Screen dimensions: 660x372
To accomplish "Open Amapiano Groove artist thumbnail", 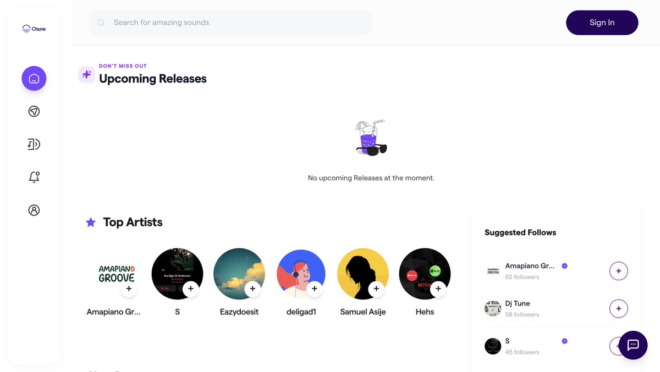I will (x=116, y=274).
